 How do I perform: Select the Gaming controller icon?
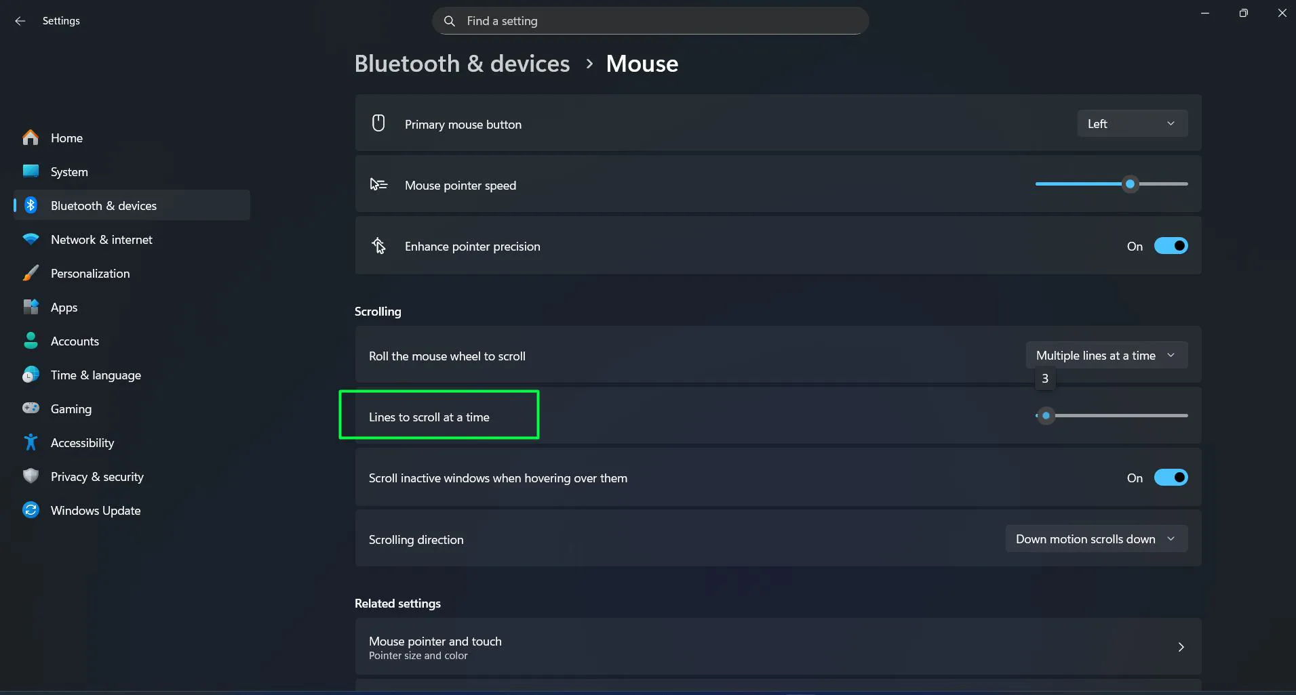point(31,408)
